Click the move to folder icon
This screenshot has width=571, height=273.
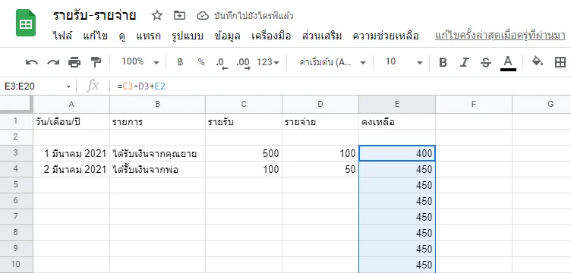[x=179, y=15]
